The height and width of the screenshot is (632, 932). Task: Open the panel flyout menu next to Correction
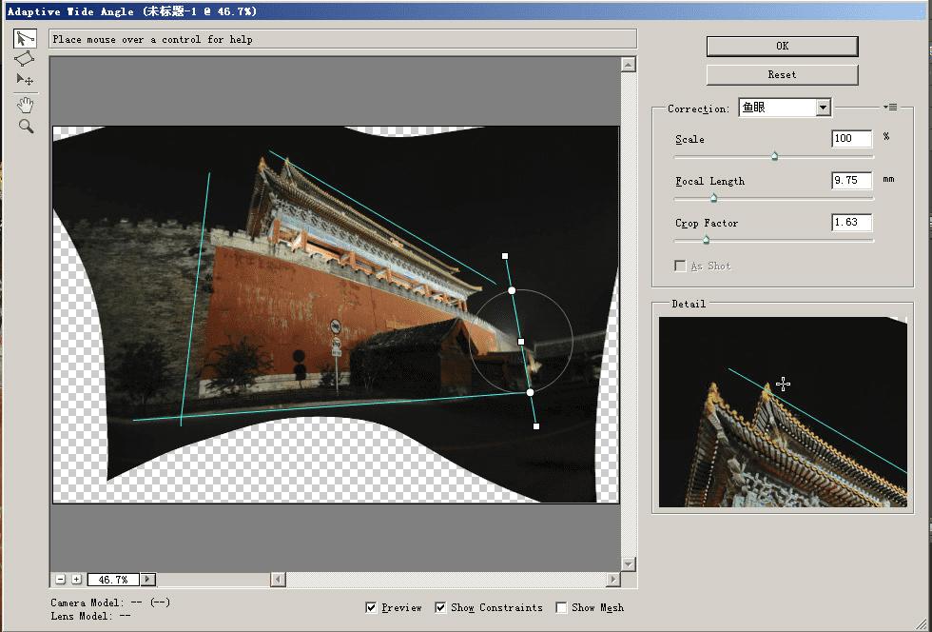pyautogui.click(x=892, y=107)
